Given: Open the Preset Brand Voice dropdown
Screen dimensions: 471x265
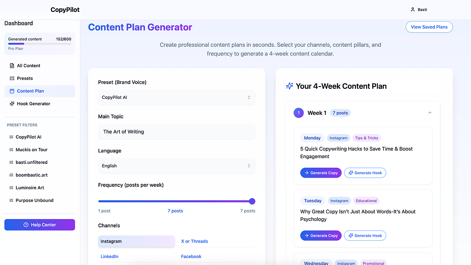Looking at the screenshot, I should [x=177, y=97].
